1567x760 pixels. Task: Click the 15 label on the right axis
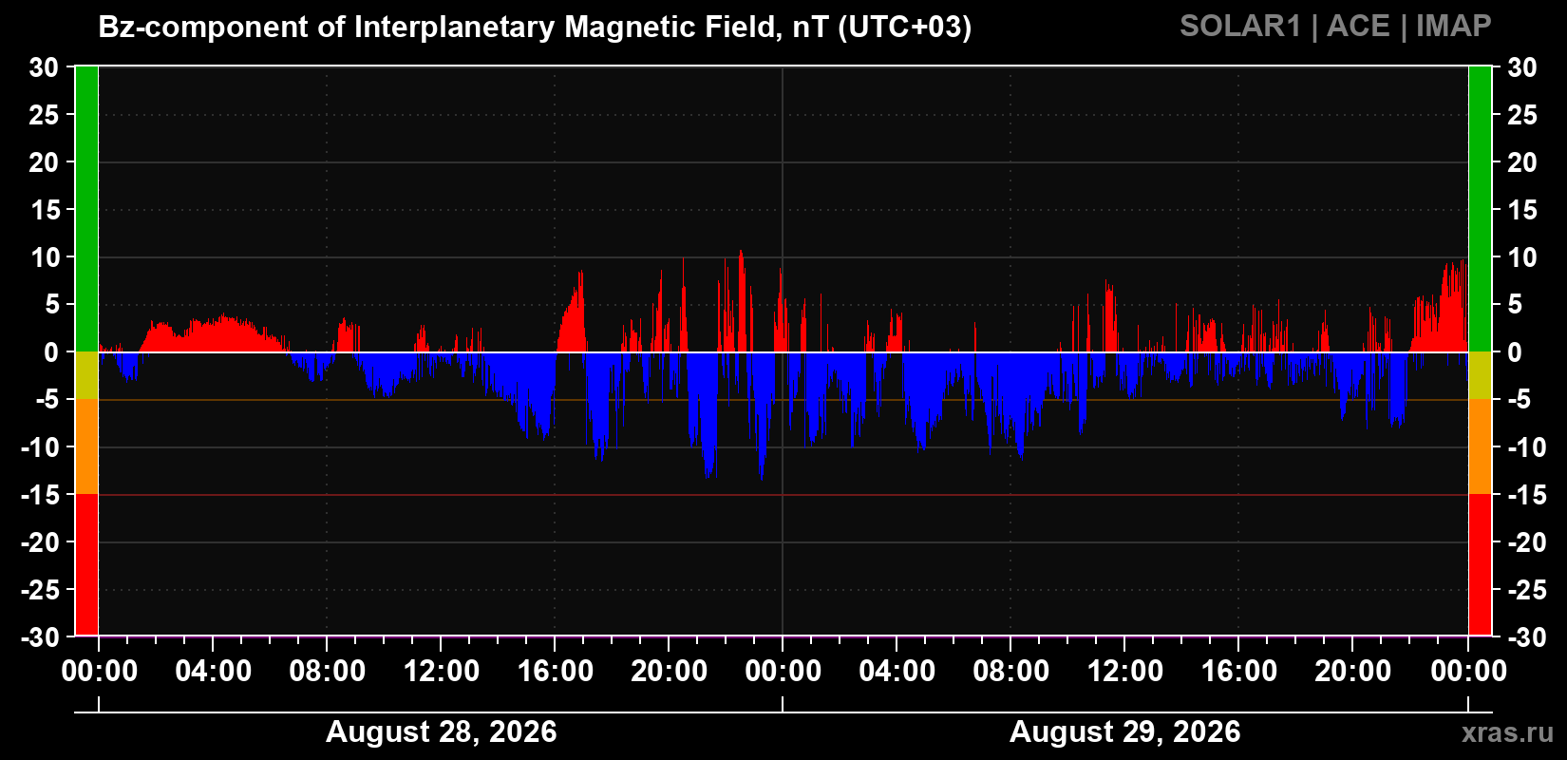pyautogui.click(x=1522, y=210)
